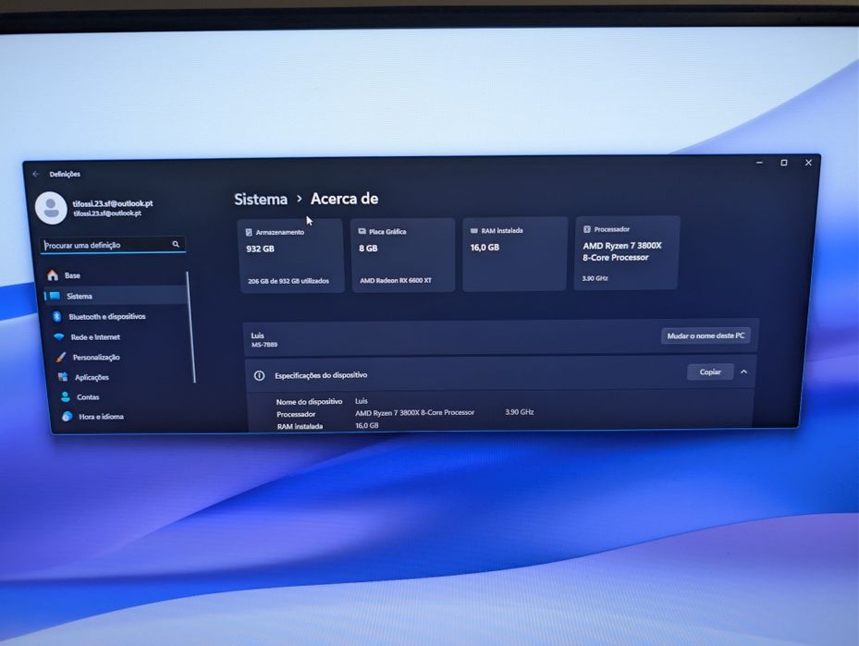Click AMD Radeon RX 6600 XT text
Screen dimensions: 859x646
396,280
